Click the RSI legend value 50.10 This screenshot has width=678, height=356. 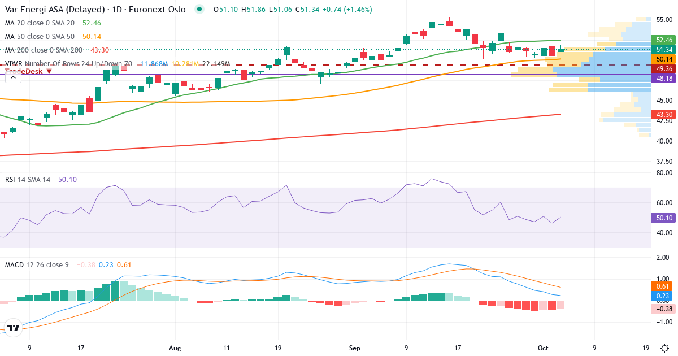[x=67, y=179]
